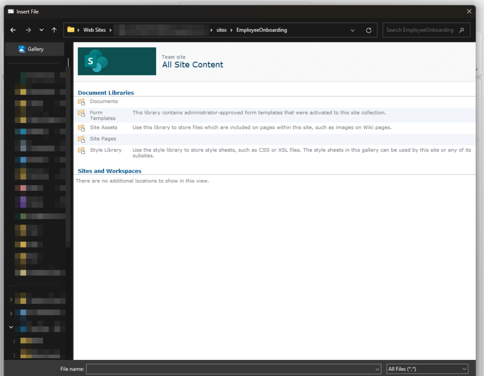484x376 pixels.
Task: Click the All Site Content title
Action: tap(193, 64)
